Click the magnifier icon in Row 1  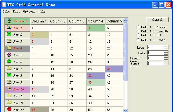coord(9,27)
